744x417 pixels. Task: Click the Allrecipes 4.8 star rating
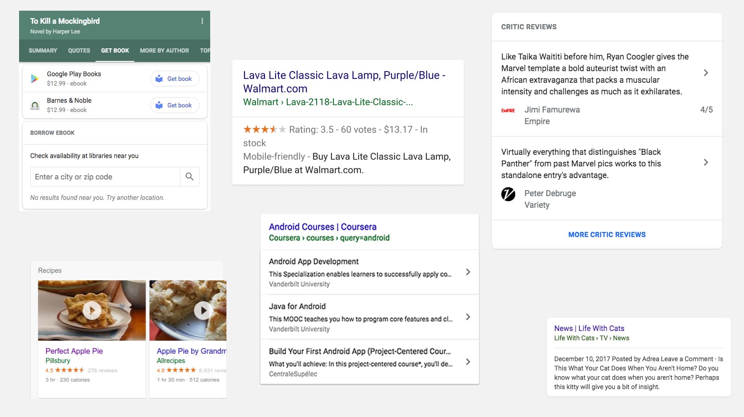pos(181,370)
